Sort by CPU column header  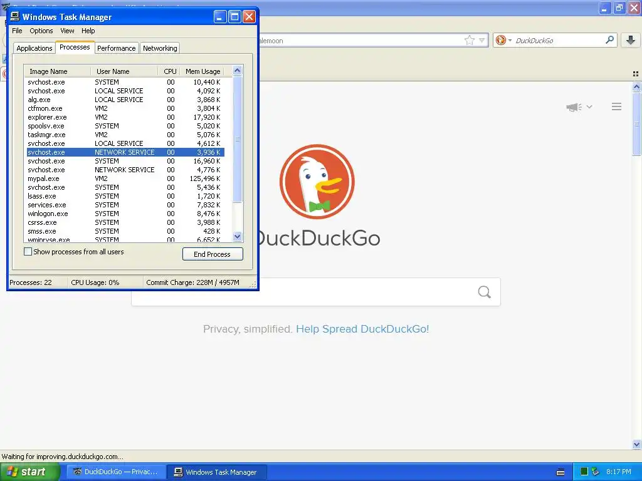[x=169, y=71]
